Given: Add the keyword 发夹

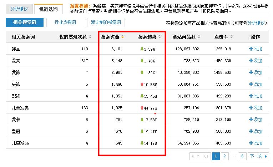Looking at the screenshot, I should pos(256,61).
